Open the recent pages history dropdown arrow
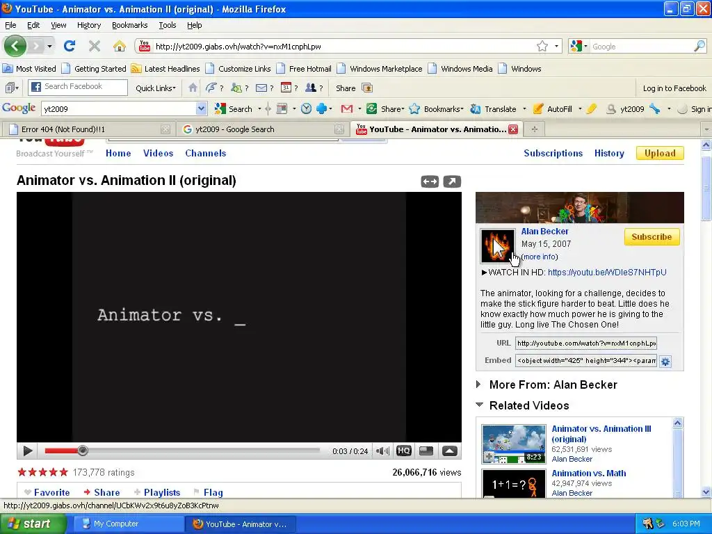Image resolution: width=712 pixels, height=534 pixels. (49, 47)
